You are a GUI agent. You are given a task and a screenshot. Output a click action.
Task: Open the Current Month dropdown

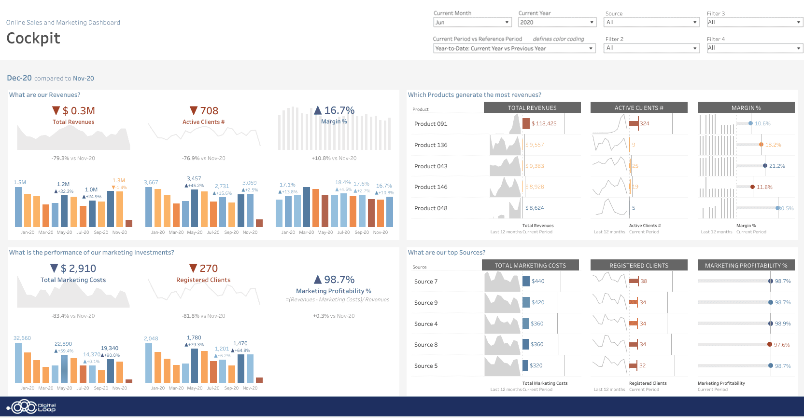(x=472, y=22)
